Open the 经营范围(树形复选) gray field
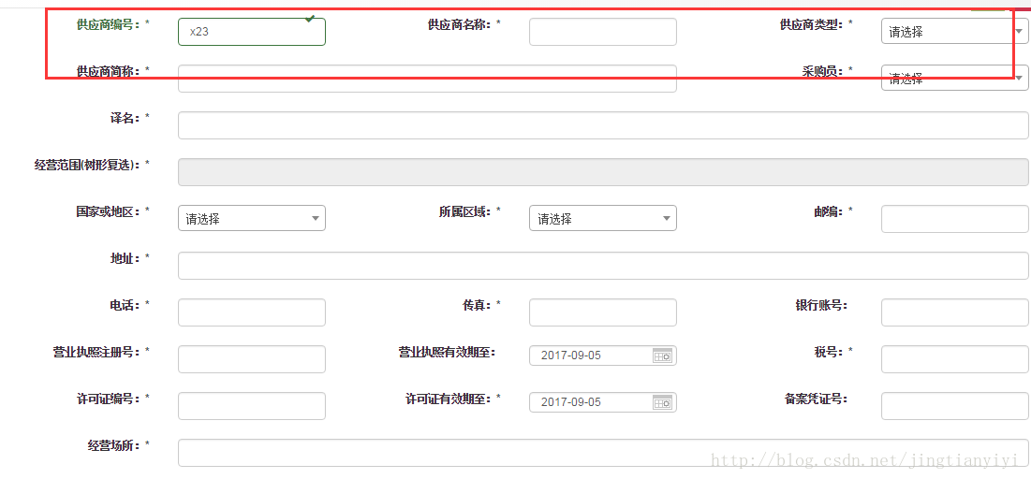 pyautogui.click(x=603, y=171)
